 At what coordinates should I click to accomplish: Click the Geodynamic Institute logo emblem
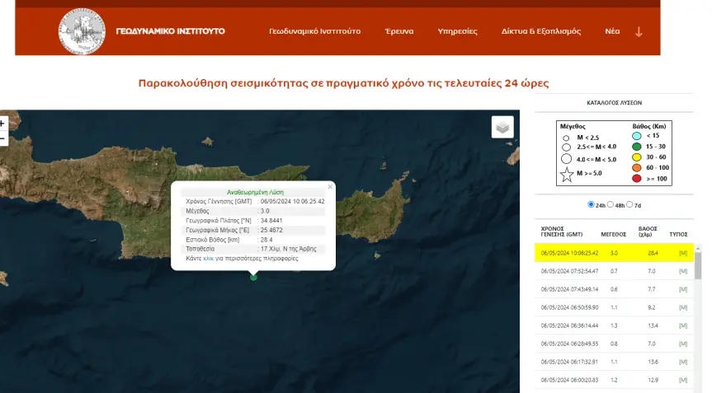click(82, 31)
